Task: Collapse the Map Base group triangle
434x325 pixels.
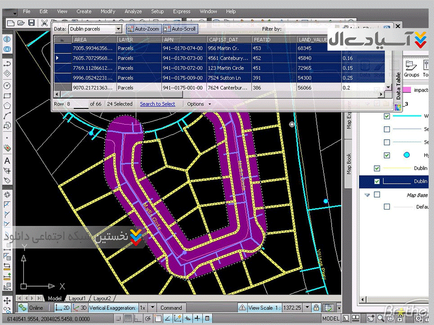Action: 367,195
